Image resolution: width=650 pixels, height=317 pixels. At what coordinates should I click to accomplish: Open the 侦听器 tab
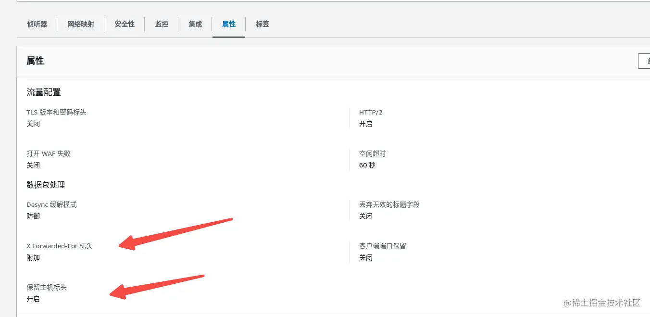pyautogui.click(x=37, y=24)
